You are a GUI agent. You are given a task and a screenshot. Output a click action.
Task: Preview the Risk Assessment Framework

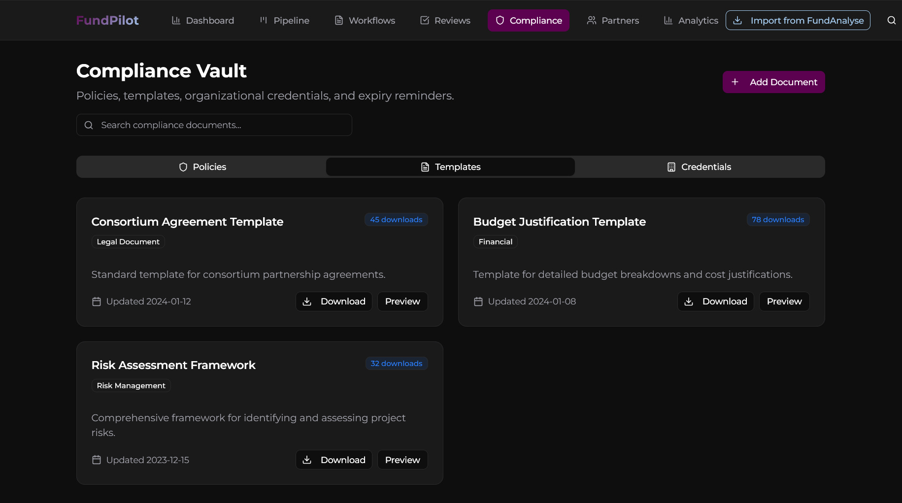point(402,460)
